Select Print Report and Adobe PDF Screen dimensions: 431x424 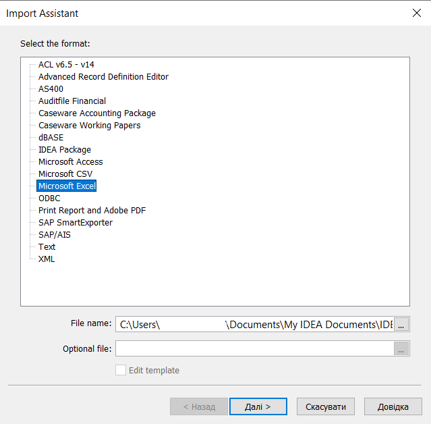pos(92,210)
